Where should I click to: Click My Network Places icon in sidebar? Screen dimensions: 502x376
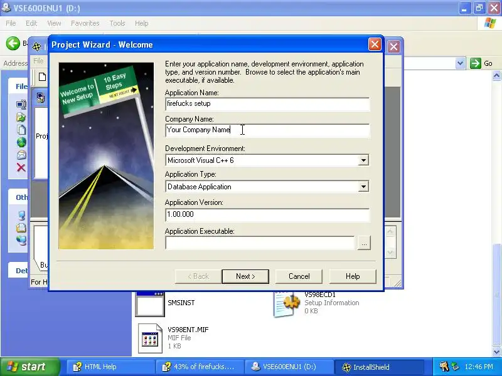point(21,240)
